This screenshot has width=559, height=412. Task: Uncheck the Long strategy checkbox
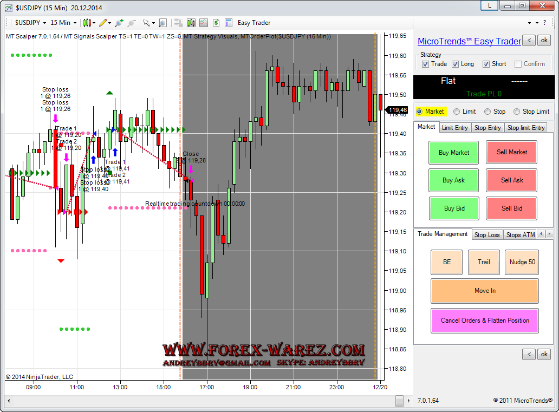coord(456,64)
